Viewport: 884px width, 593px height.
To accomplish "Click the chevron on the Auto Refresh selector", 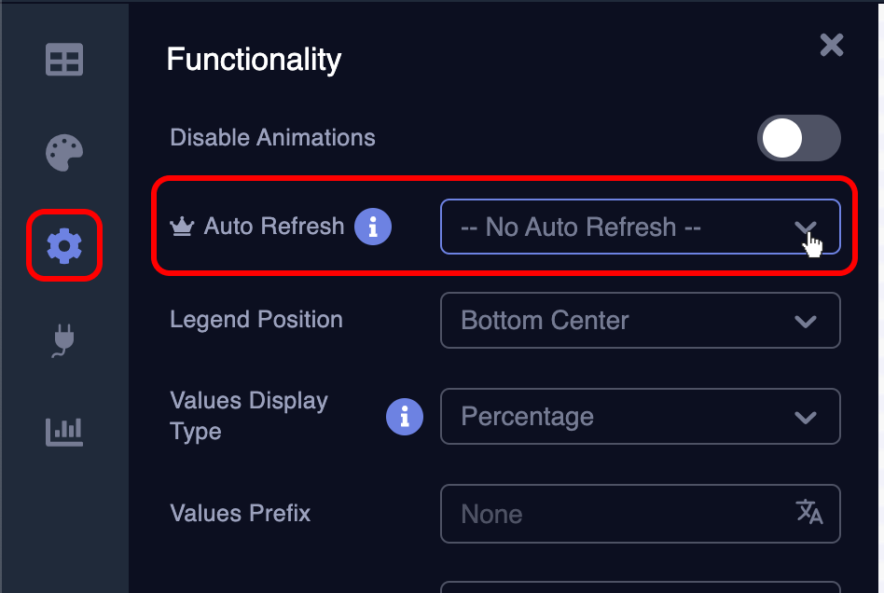I will pyautogui.click(x=808, y=227).
